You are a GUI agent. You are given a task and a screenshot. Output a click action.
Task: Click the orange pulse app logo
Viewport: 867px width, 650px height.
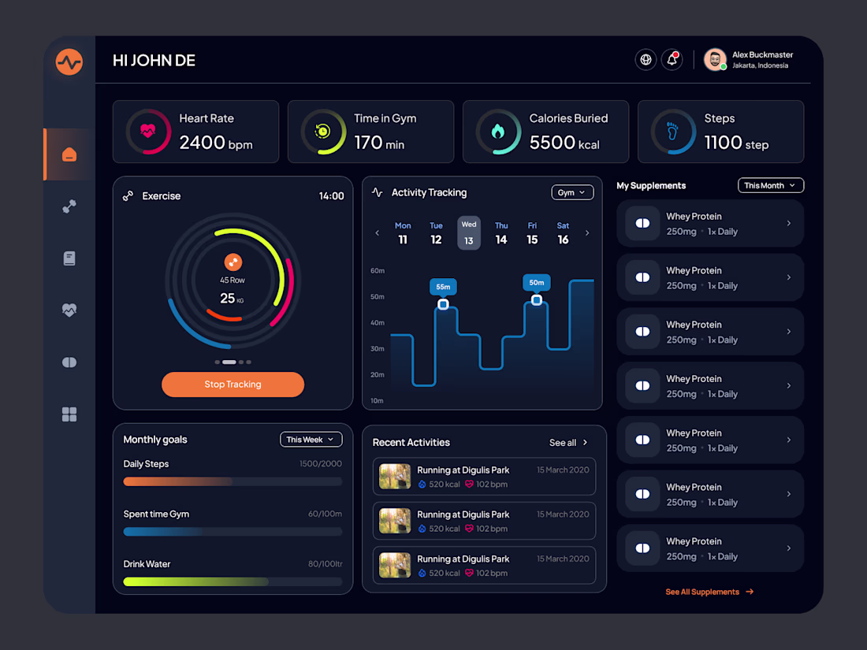[x=69, y=62]
